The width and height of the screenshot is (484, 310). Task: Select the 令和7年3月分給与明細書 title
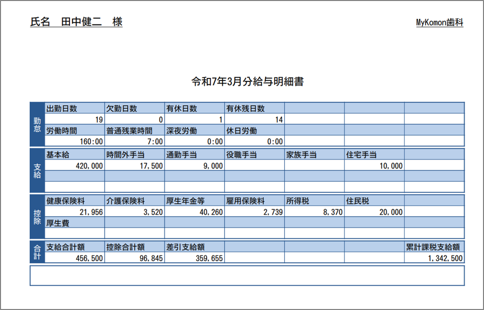[x=247, y=82]
